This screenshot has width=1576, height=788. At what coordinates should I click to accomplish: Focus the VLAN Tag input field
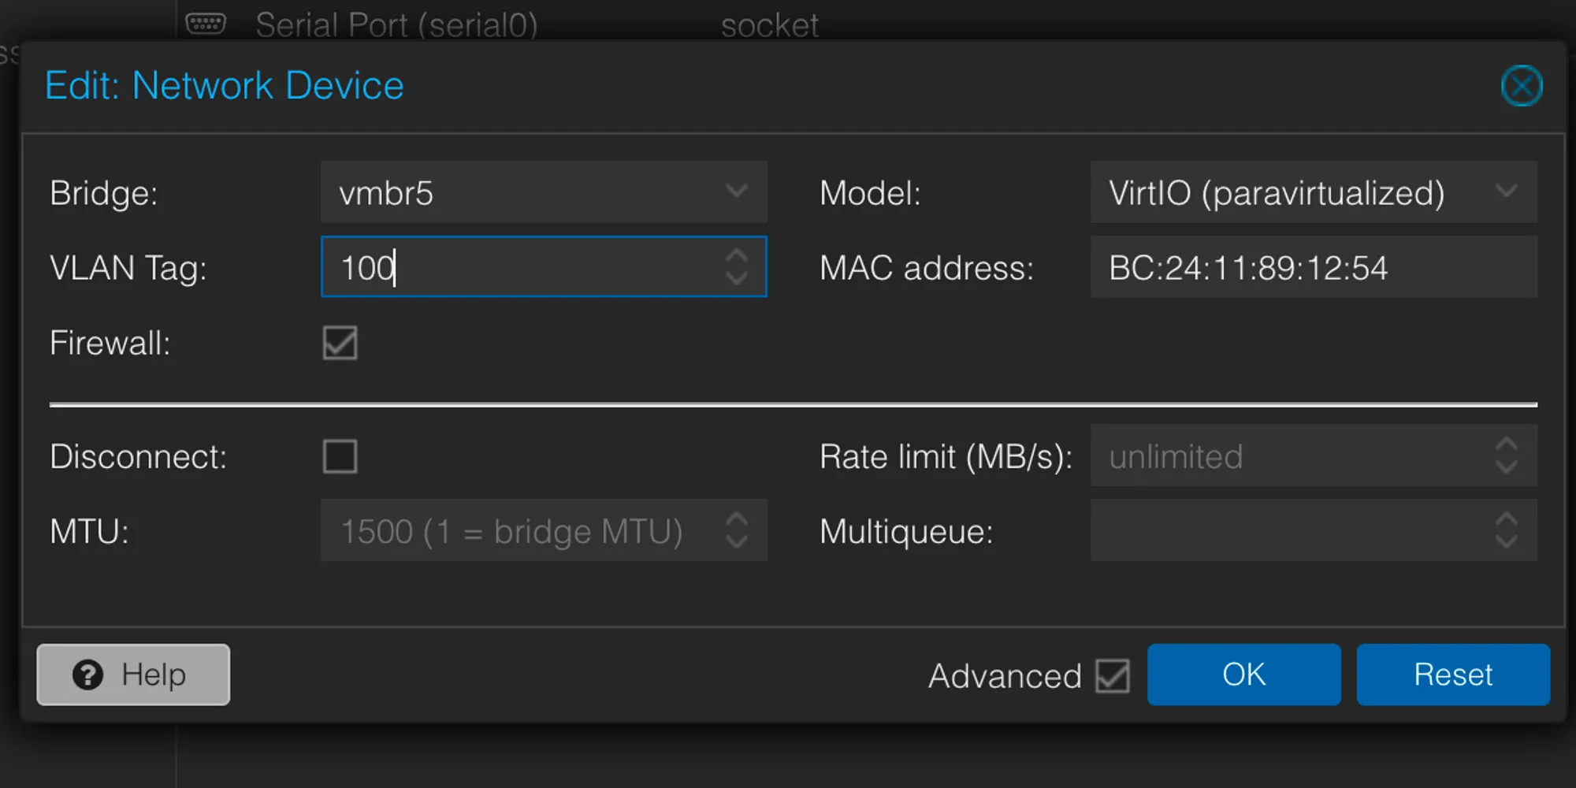click(x=520, y=268)
